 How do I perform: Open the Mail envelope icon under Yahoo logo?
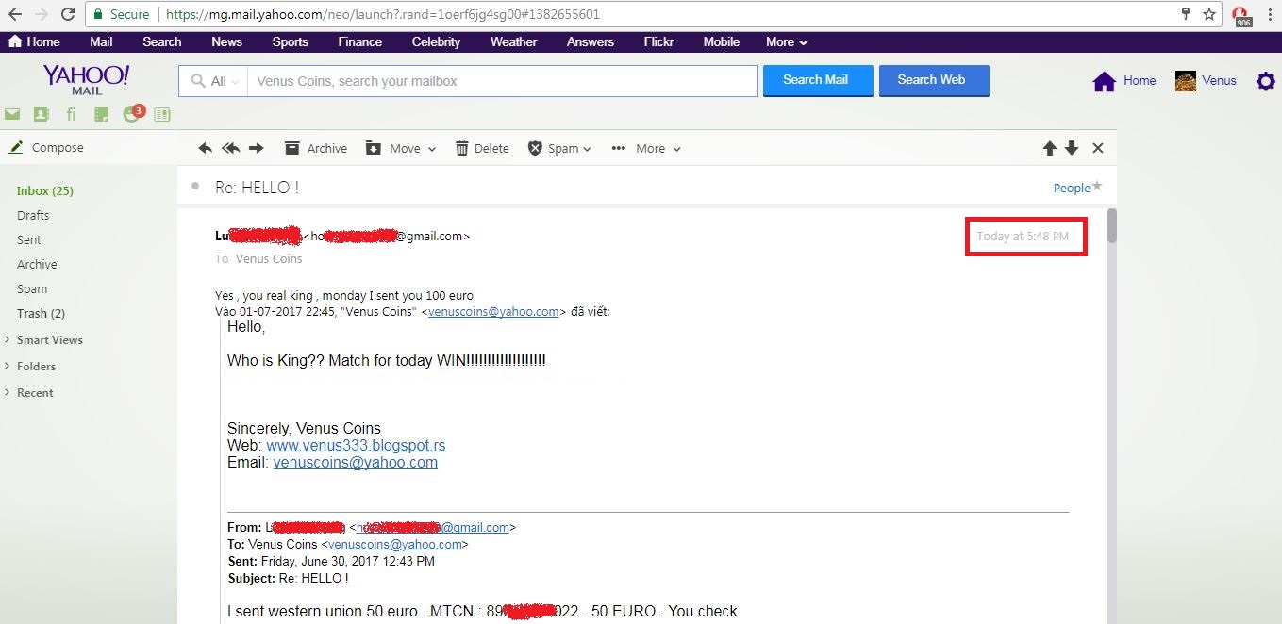[x=12, y=114]
